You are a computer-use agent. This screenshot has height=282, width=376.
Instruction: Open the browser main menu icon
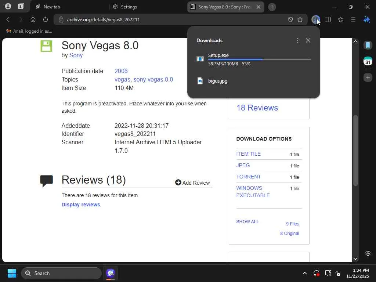click(x=353, y=20)
